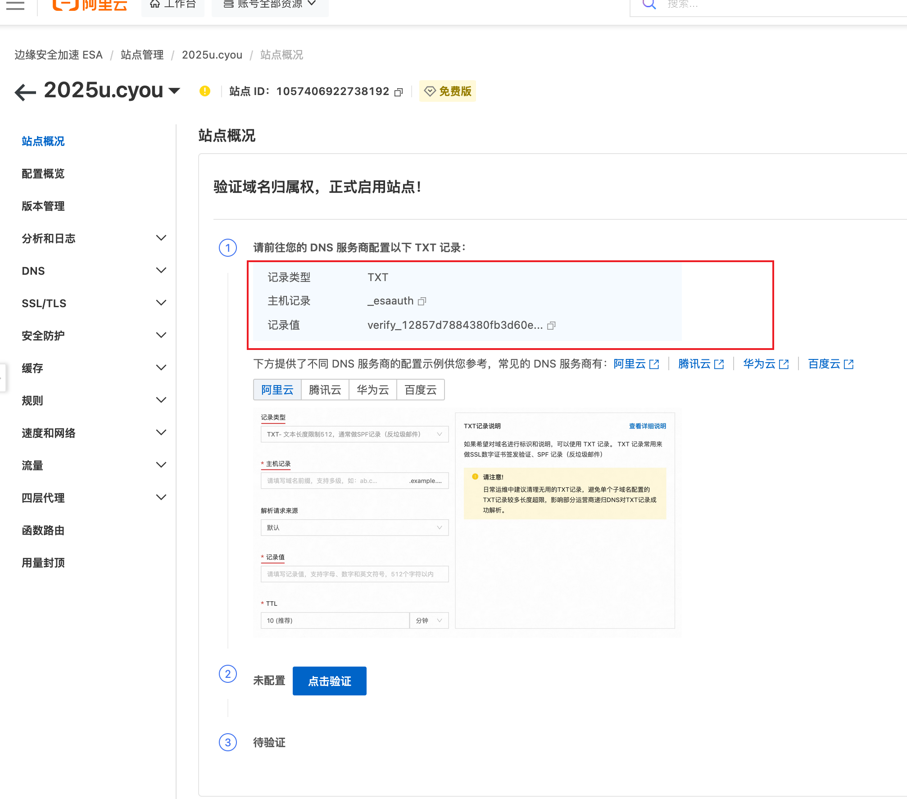Image resolution: width=907 pixels, height=799 pixels.
Task: Switch to the 腾讯云 example tab
Action: 325,390
